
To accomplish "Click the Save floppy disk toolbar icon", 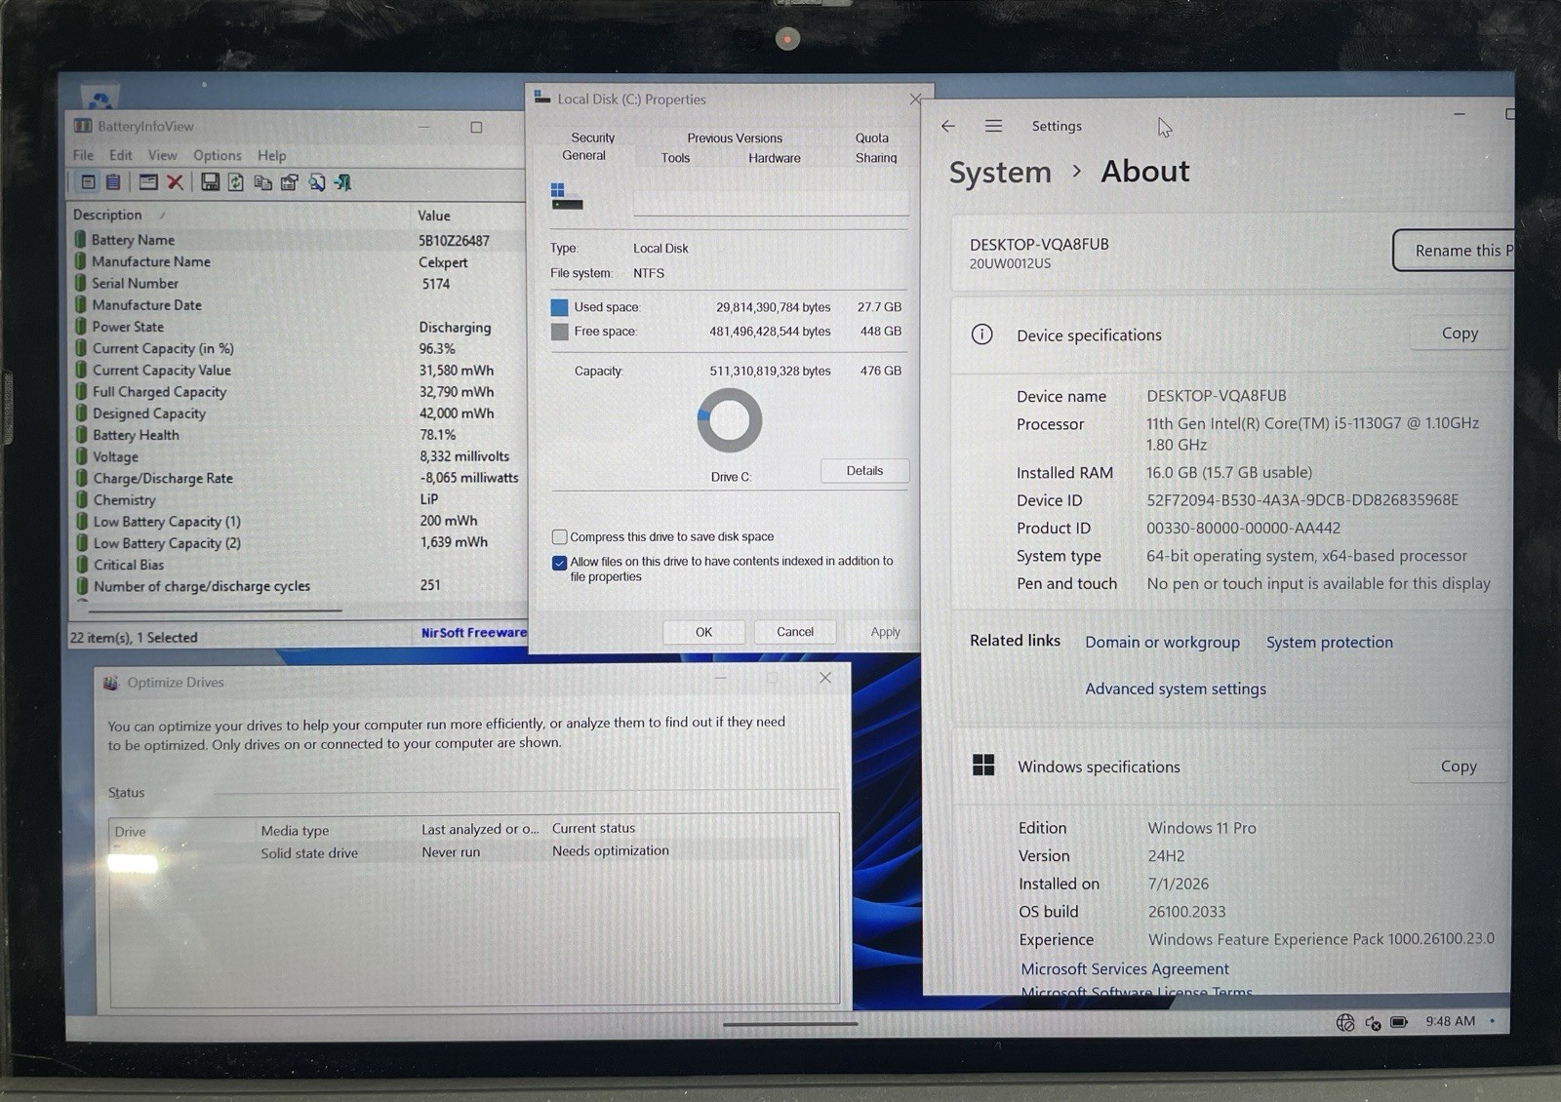I will click(210, 181).
